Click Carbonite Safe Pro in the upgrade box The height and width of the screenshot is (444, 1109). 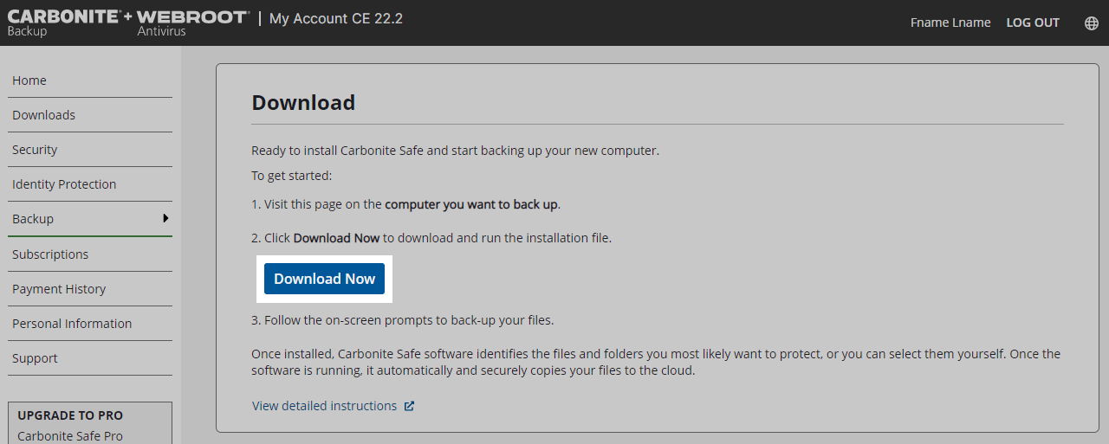click(70, 436)
